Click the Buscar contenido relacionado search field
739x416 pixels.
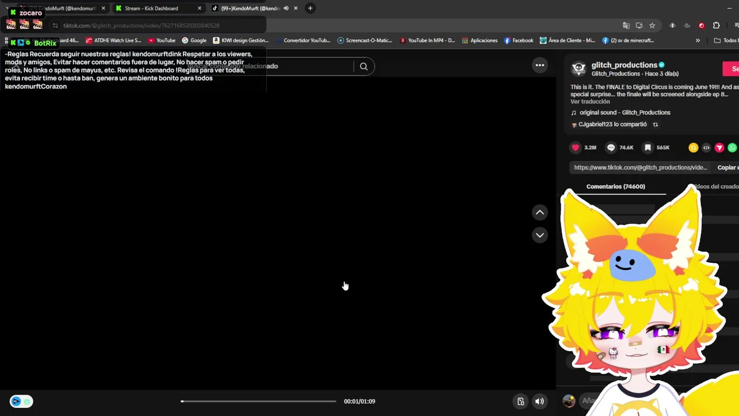point(271,66)
